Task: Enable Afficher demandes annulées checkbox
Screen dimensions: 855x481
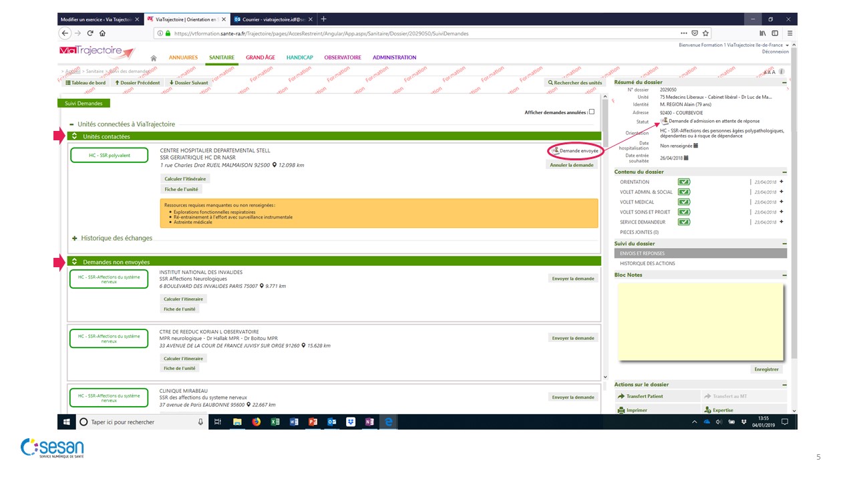Action: tap(591, 112)
